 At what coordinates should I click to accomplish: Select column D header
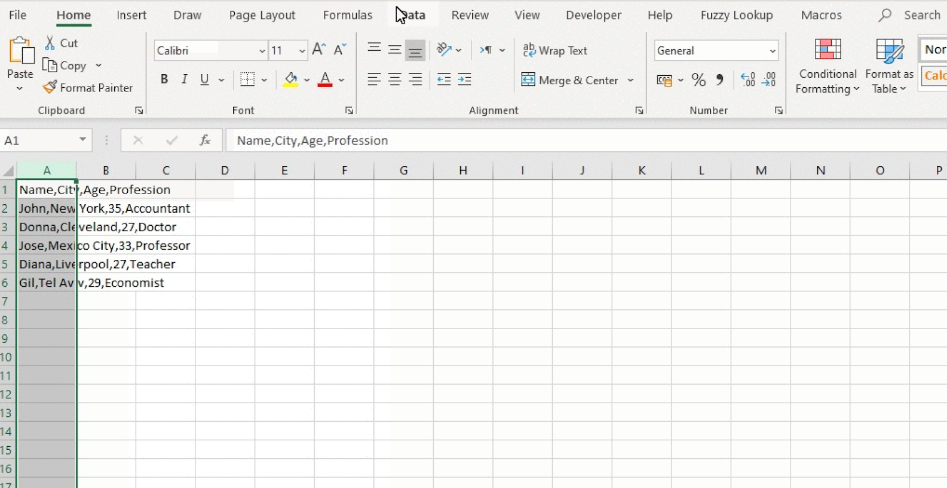click(x=225, y=170)
